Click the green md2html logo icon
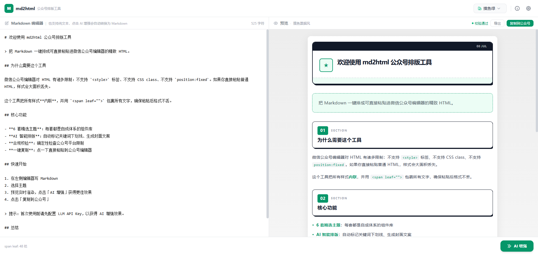The width and height of the screenshot is (538, 255). 9,8
